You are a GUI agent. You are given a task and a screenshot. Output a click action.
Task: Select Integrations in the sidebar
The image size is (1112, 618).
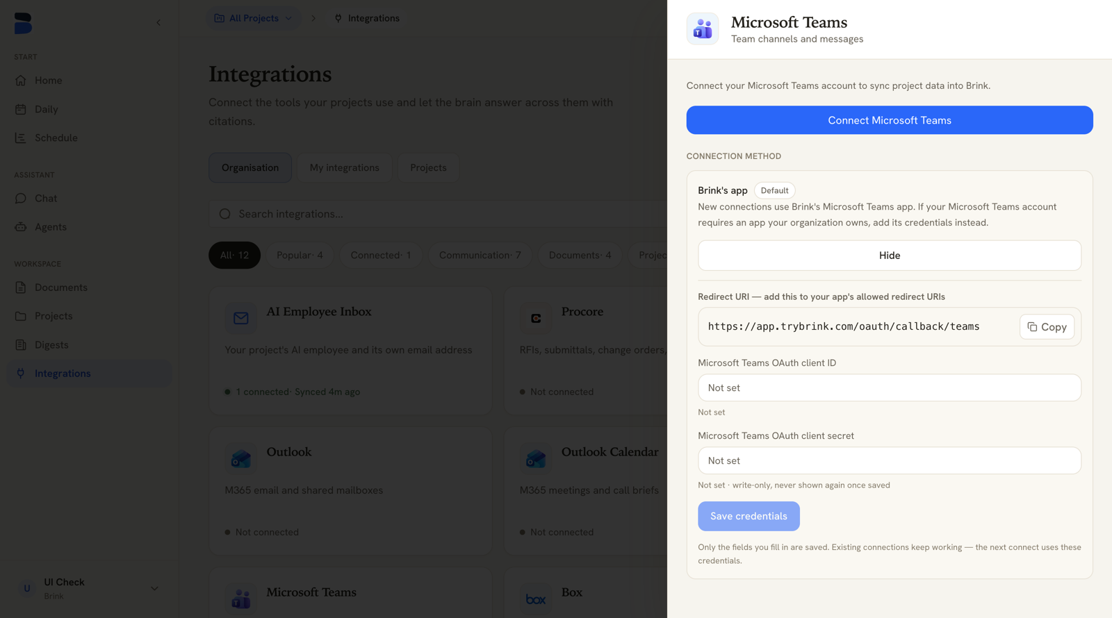(89, 374)
